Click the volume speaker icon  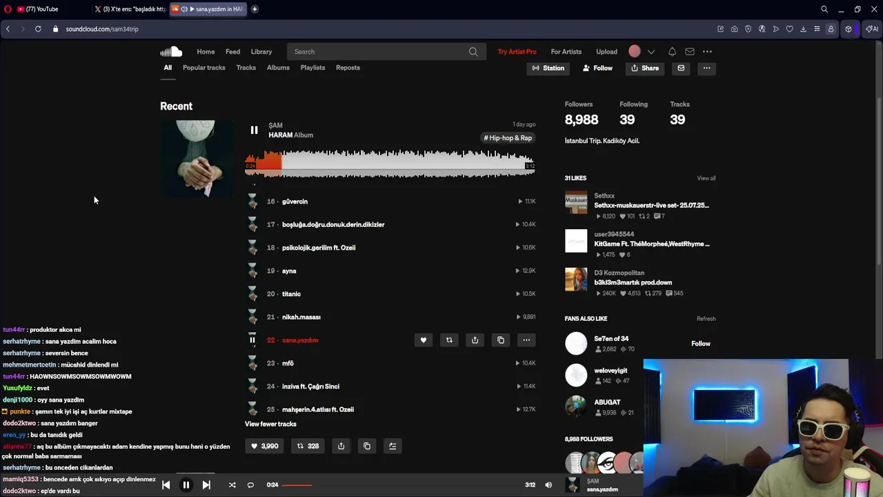(x=548, y=485)
